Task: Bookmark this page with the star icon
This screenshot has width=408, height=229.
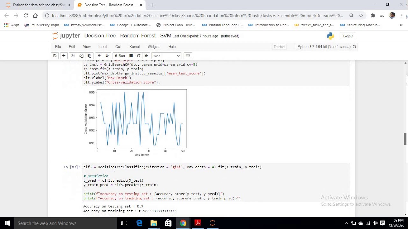Action: pyautogui.click(x=361, y=15)
